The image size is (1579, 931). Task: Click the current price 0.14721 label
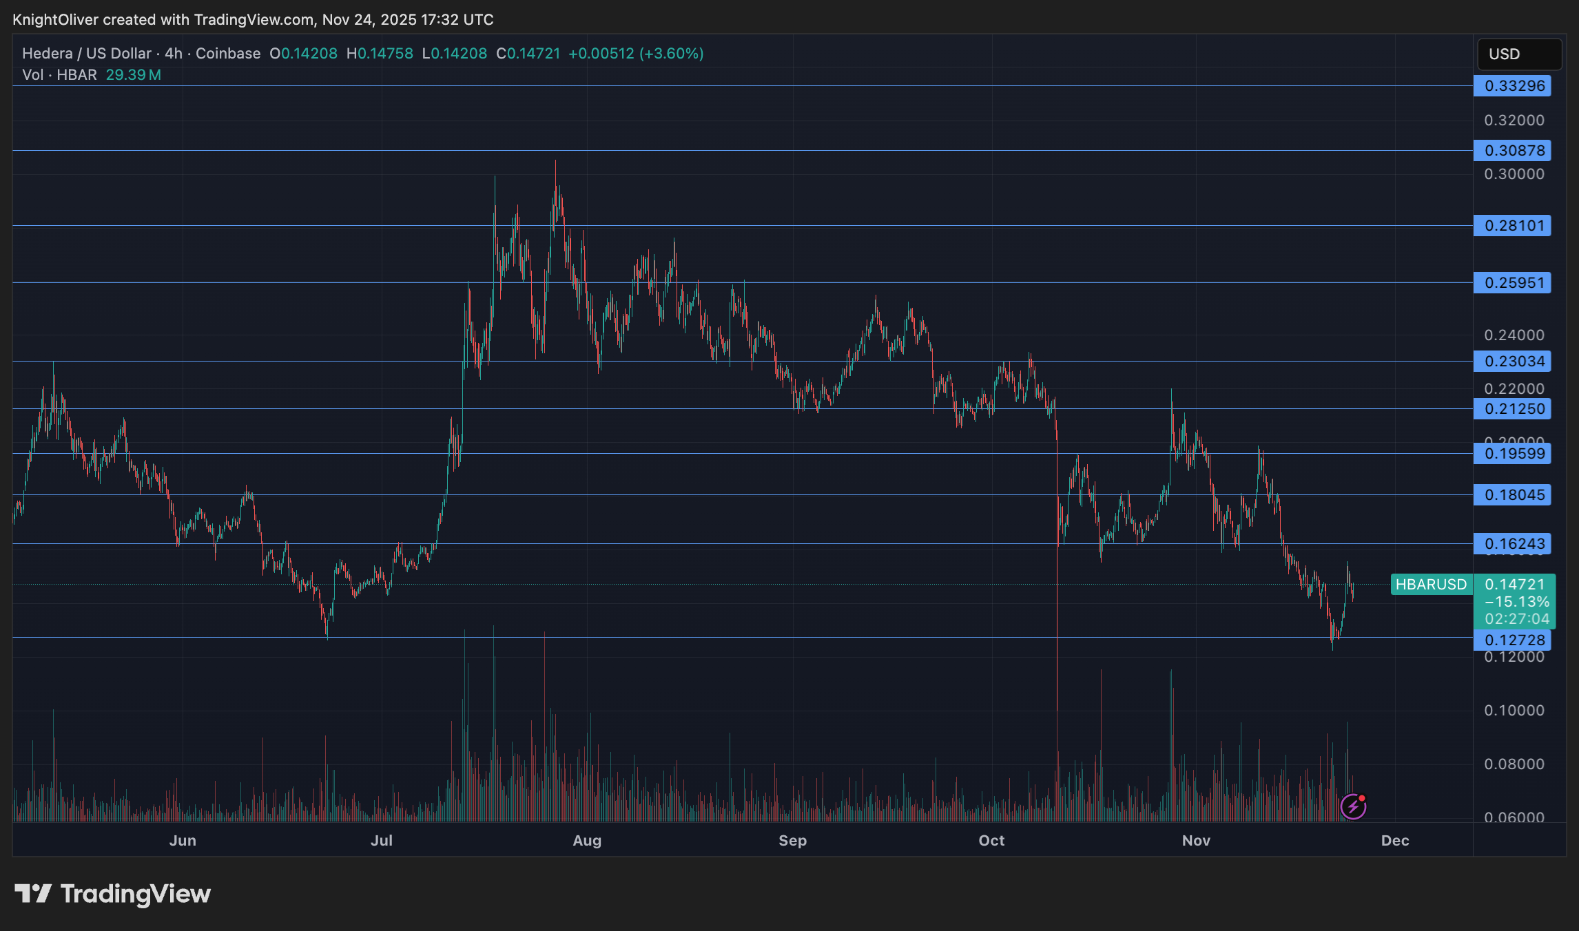tap(1514, 585)
